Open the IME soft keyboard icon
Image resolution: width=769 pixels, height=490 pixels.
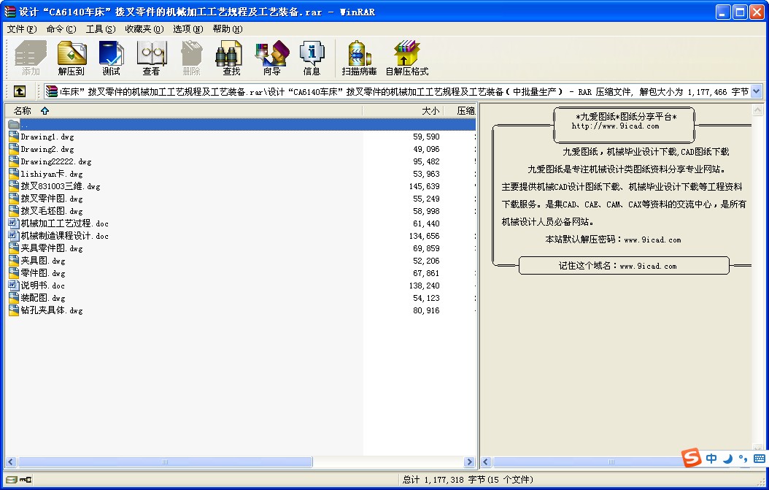point(760,459)
